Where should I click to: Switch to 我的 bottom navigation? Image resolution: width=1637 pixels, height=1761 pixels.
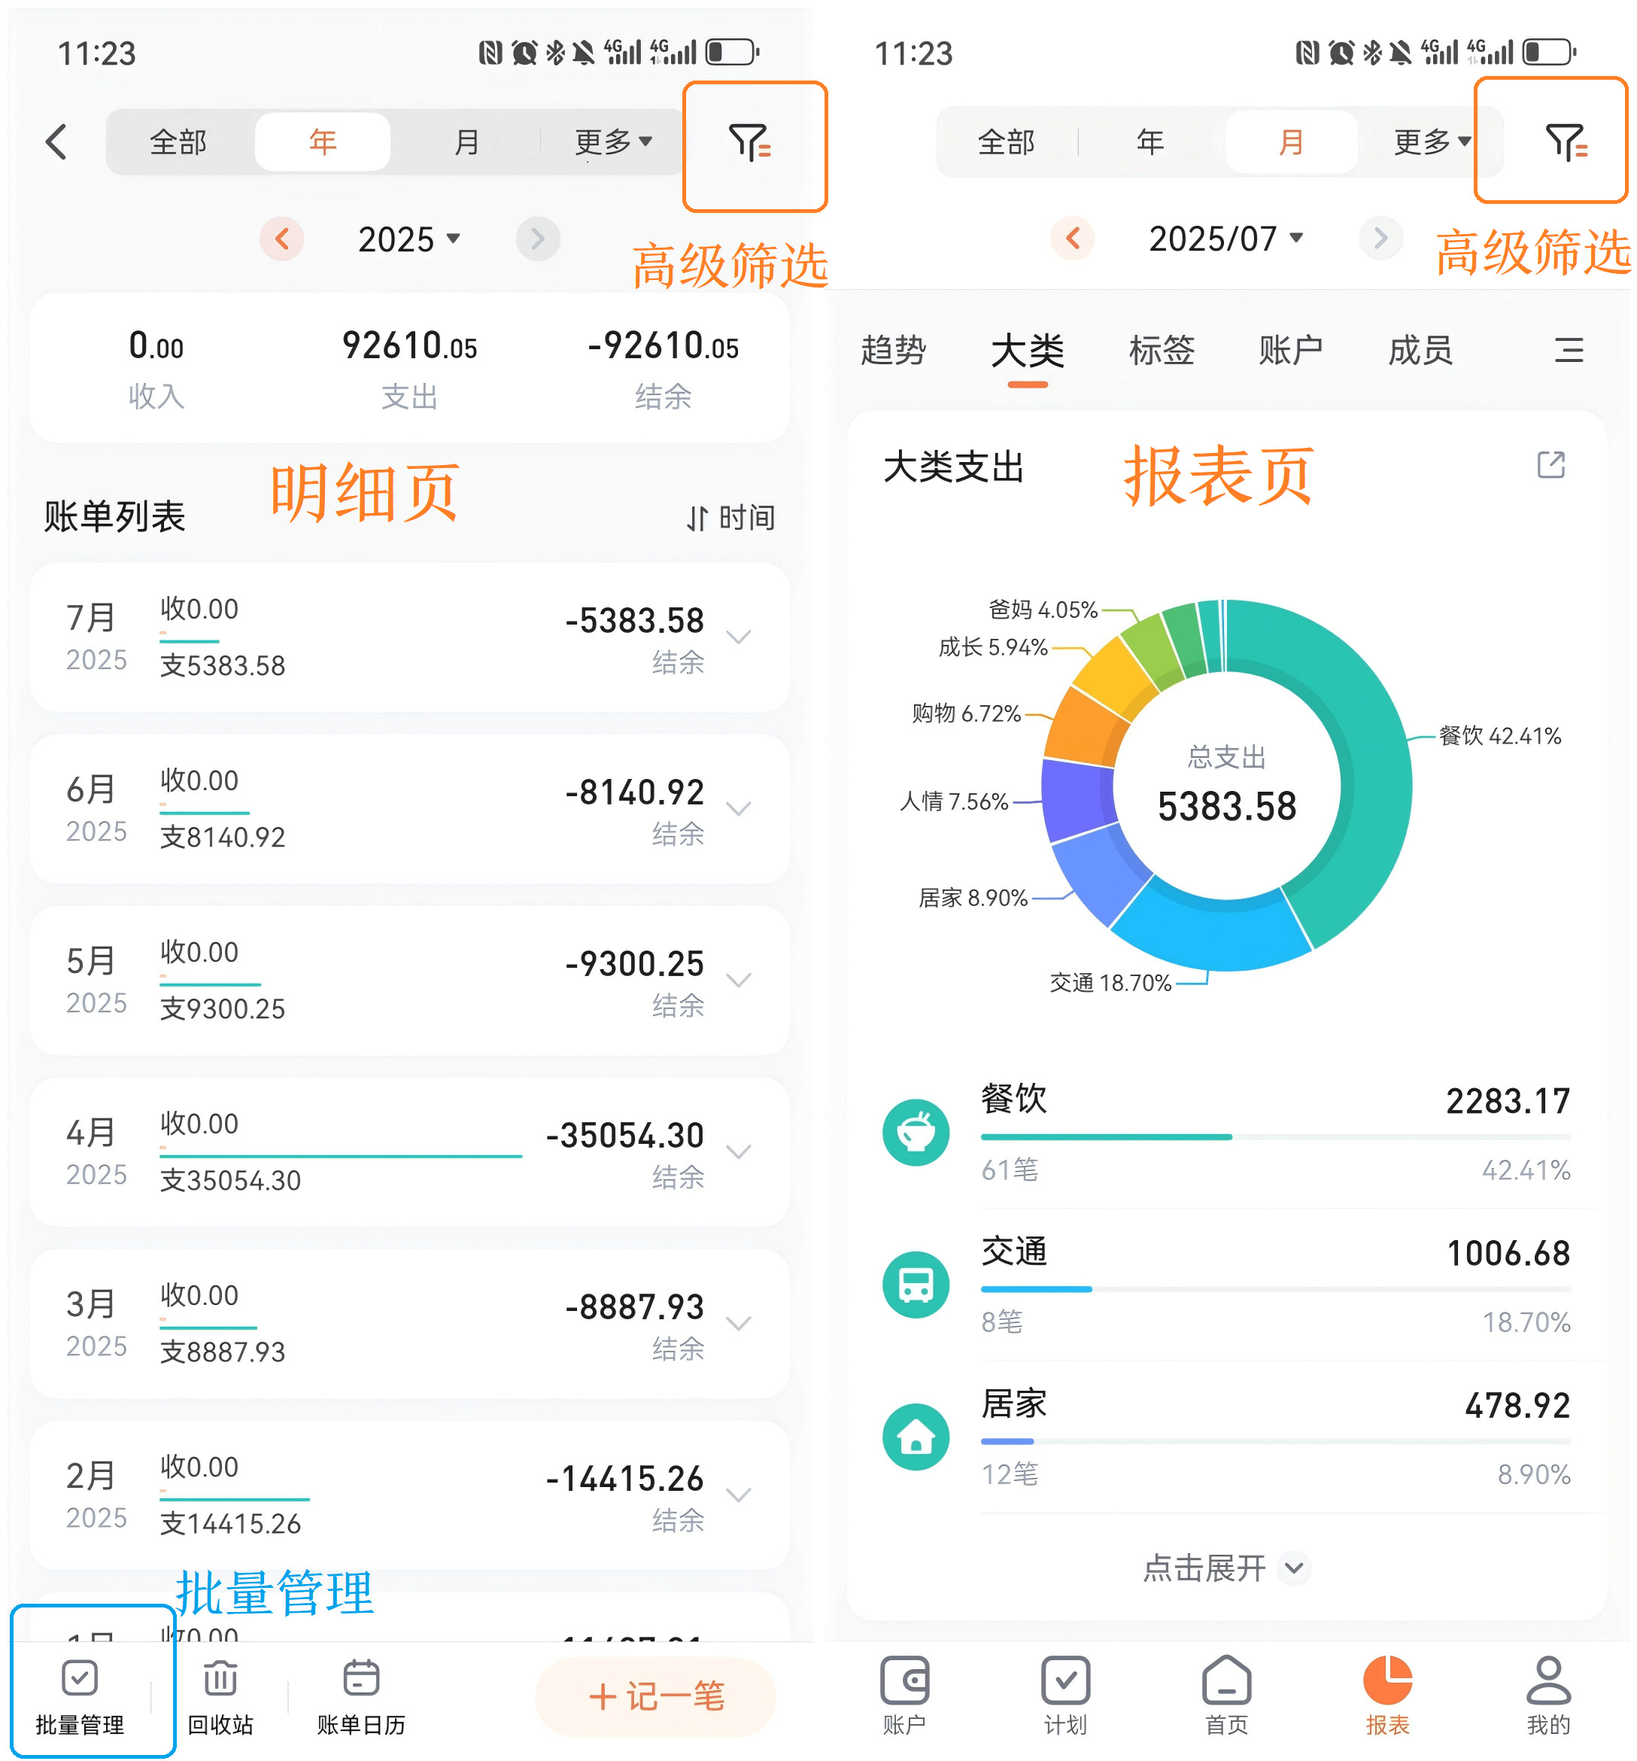point(1547,1696)
